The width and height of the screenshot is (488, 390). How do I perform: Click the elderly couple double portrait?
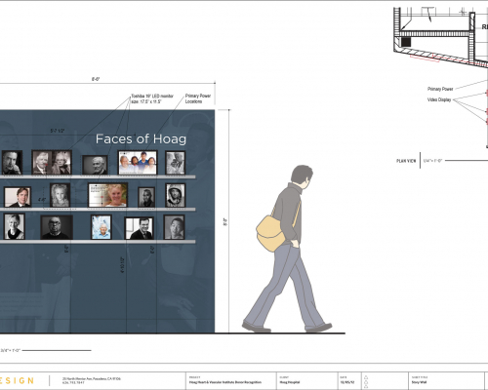tap(52, 162)
